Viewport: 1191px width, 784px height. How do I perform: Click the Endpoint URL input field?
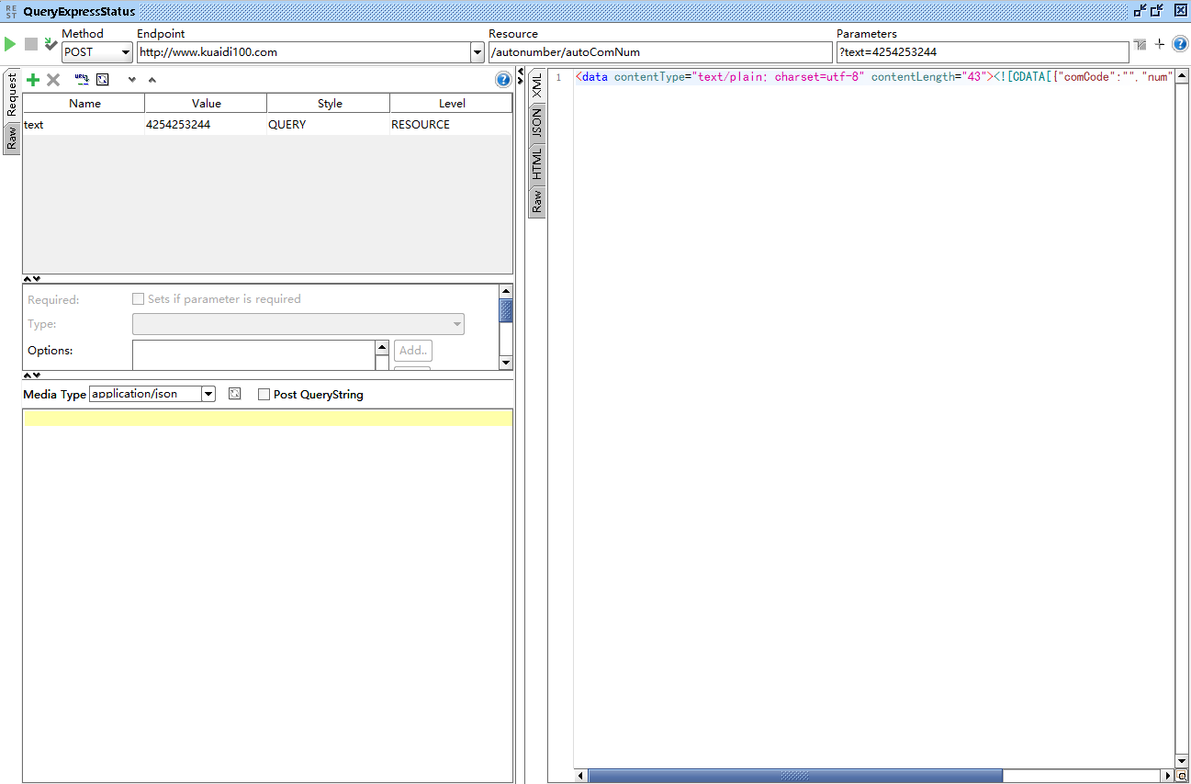[x=303, y=52]
